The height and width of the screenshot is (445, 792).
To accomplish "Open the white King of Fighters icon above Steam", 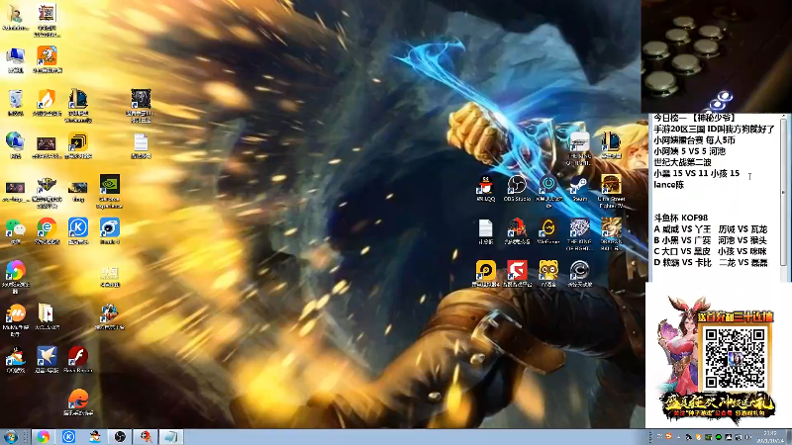I will pyautogui.click(x=579, y=149).
